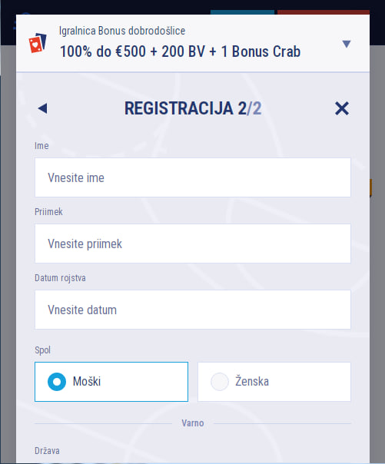Image resolution: width=385 pixels, height=464 pixels.
Task: Click the '100% do €500 + 200 BV' bonus title
Action: [181, 51]
